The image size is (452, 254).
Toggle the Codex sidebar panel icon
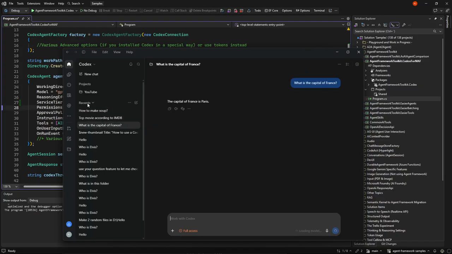pos(83,52)
